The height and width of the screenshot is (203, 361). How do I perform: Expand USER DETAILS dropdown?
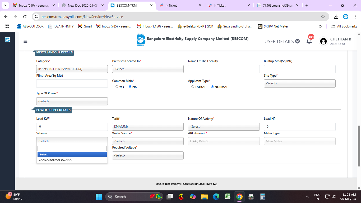pyautogui.click(x=282, y=41)
